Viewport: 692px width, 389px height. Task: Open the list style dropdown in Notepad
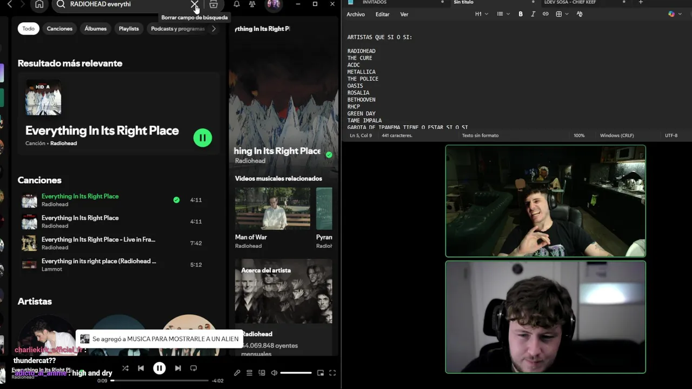pos(503,14)
